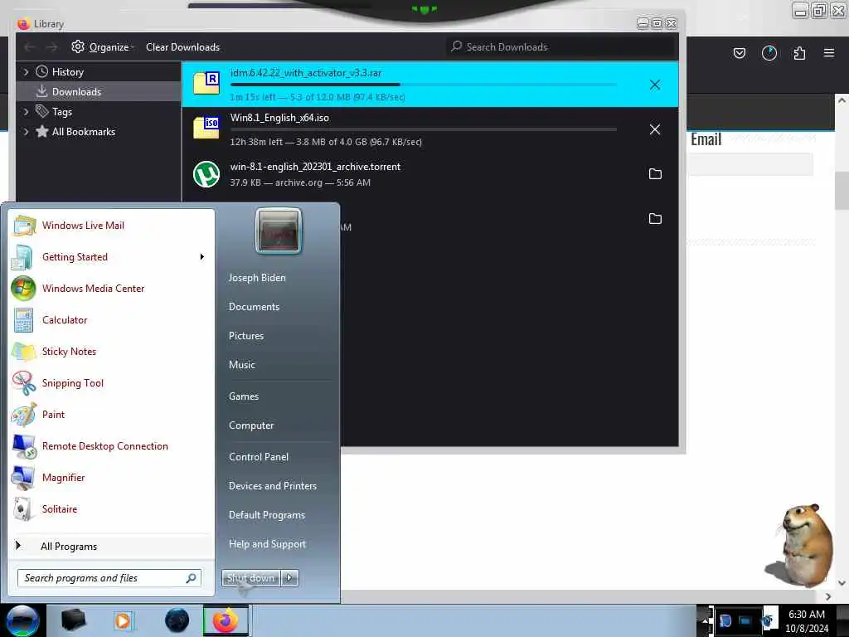
Task: Expand the Tags tree item
Action: pos(26,112)
